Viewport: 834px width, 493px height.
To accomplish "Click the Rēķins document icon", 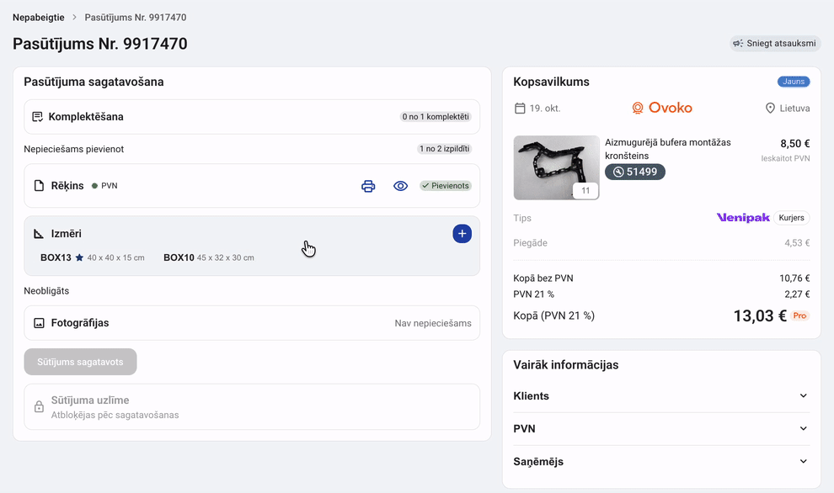I will point(39,185).
